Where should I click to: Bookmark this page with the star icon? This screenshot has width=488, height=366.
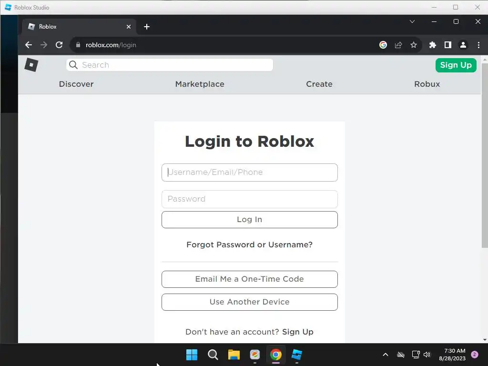[413, 45]
